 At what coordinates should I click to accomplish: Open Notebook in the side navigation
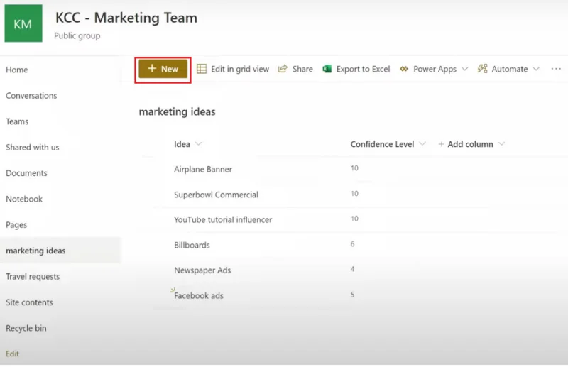pyautogui.click(x=24, y=199)
